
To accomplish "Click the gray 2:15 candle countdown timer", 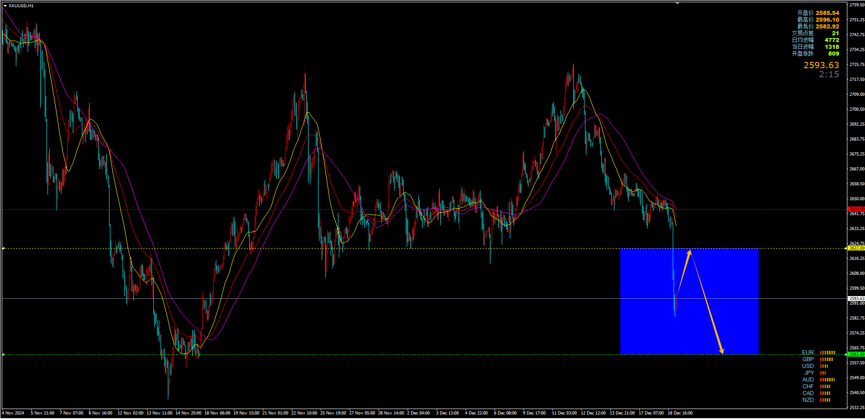I will pyautogui.click(x=829, y=75).
